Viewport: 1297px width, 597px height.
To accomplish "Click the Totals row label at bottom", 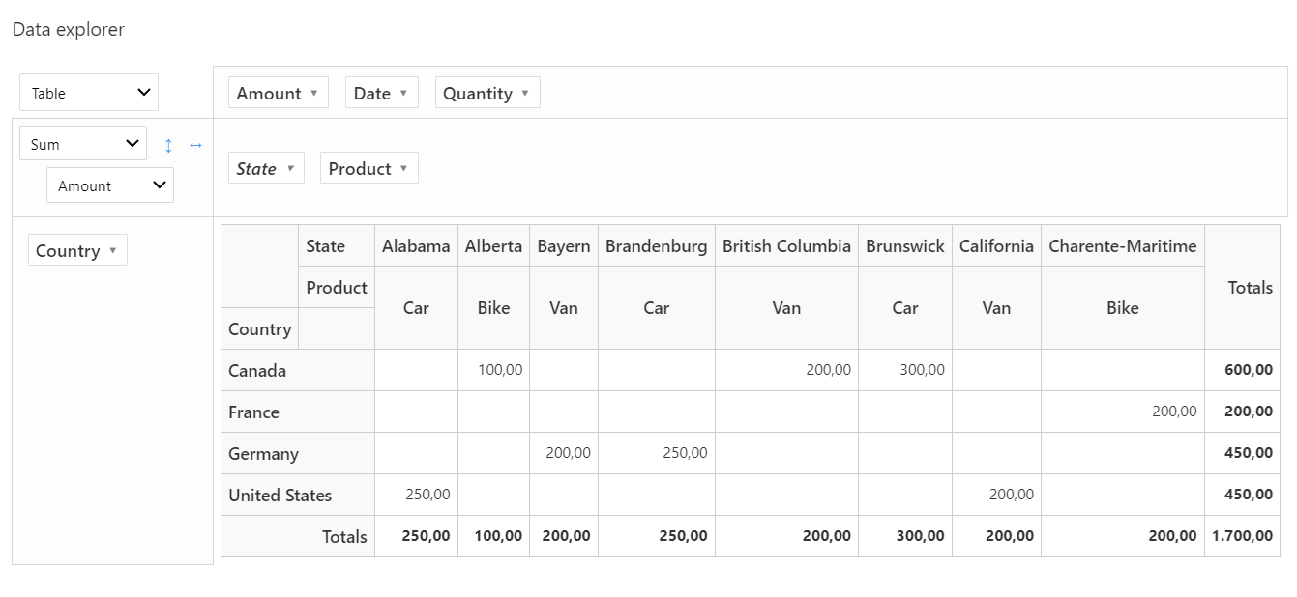I will click(x=344, y=537).
